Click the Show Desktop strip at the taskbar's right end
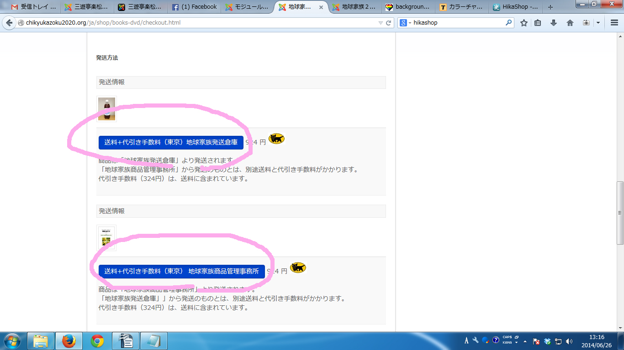 [x=621, y=341]
